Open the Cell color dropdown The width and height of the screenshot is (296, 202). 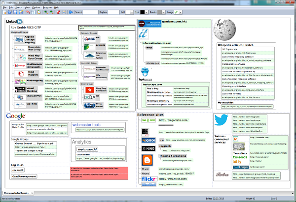tap(132, 12)
